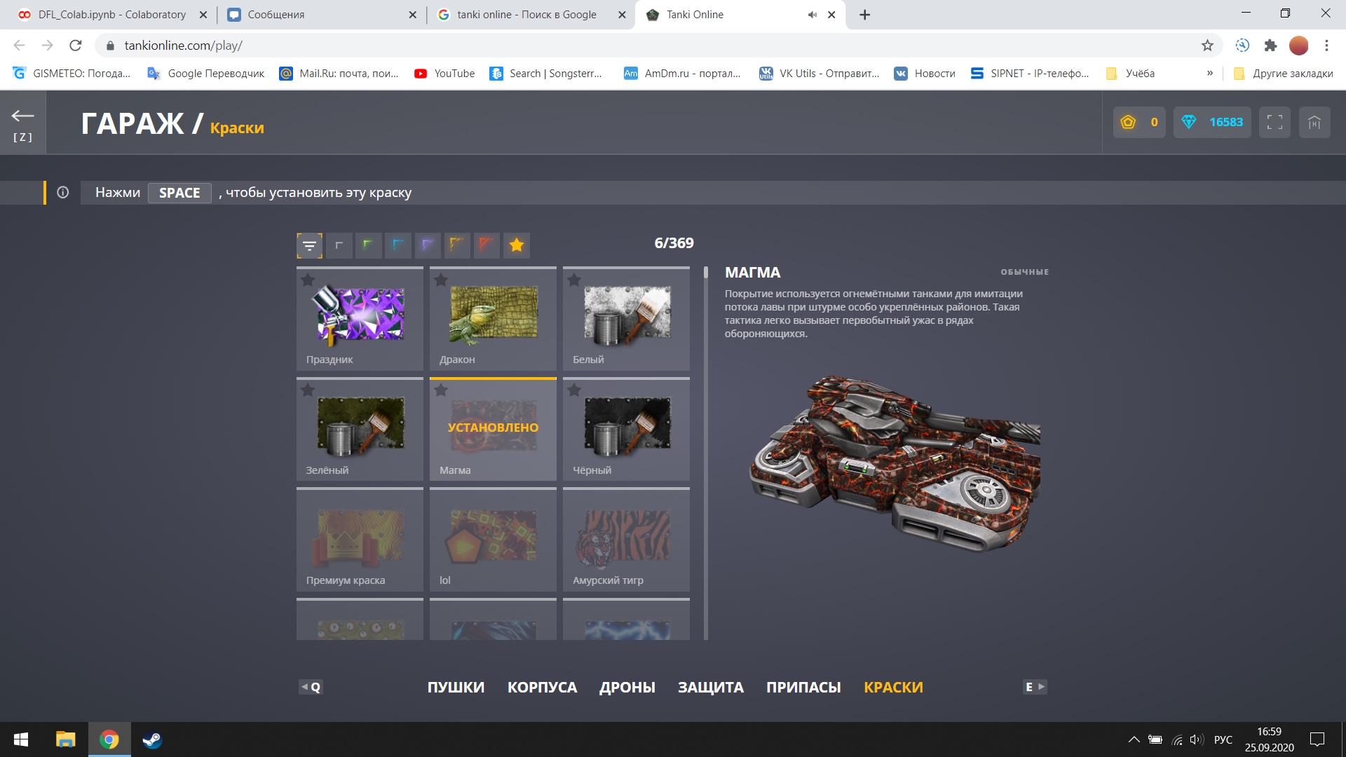The width and height of the screenshot is (1346, 757).
Task: Open Steam from the taskbar
Action: click(x=152, y=739)
